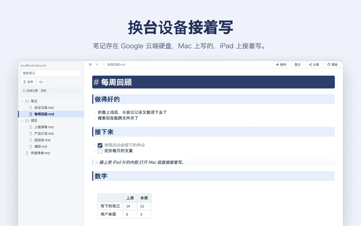Image resolution: width=361 pixels, height=226 pixels.
Task: Click the # 每周回顾 heading
Action: tap(213, 82)
